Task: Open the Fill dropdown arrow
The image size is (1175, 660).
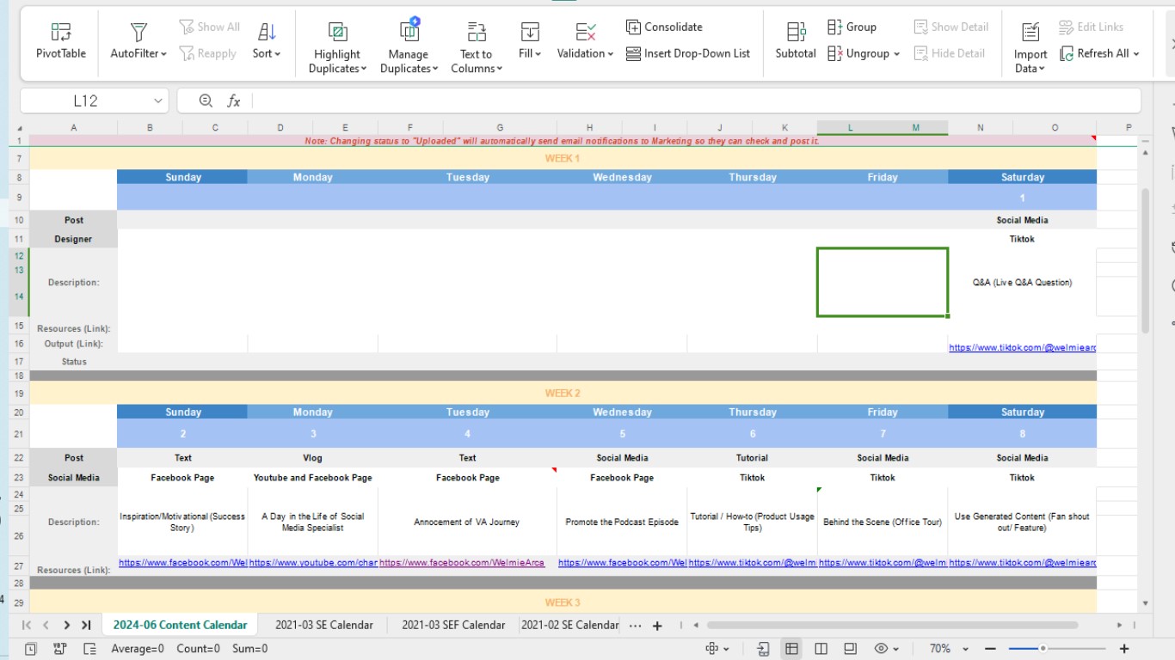Action: coord(538,54)
